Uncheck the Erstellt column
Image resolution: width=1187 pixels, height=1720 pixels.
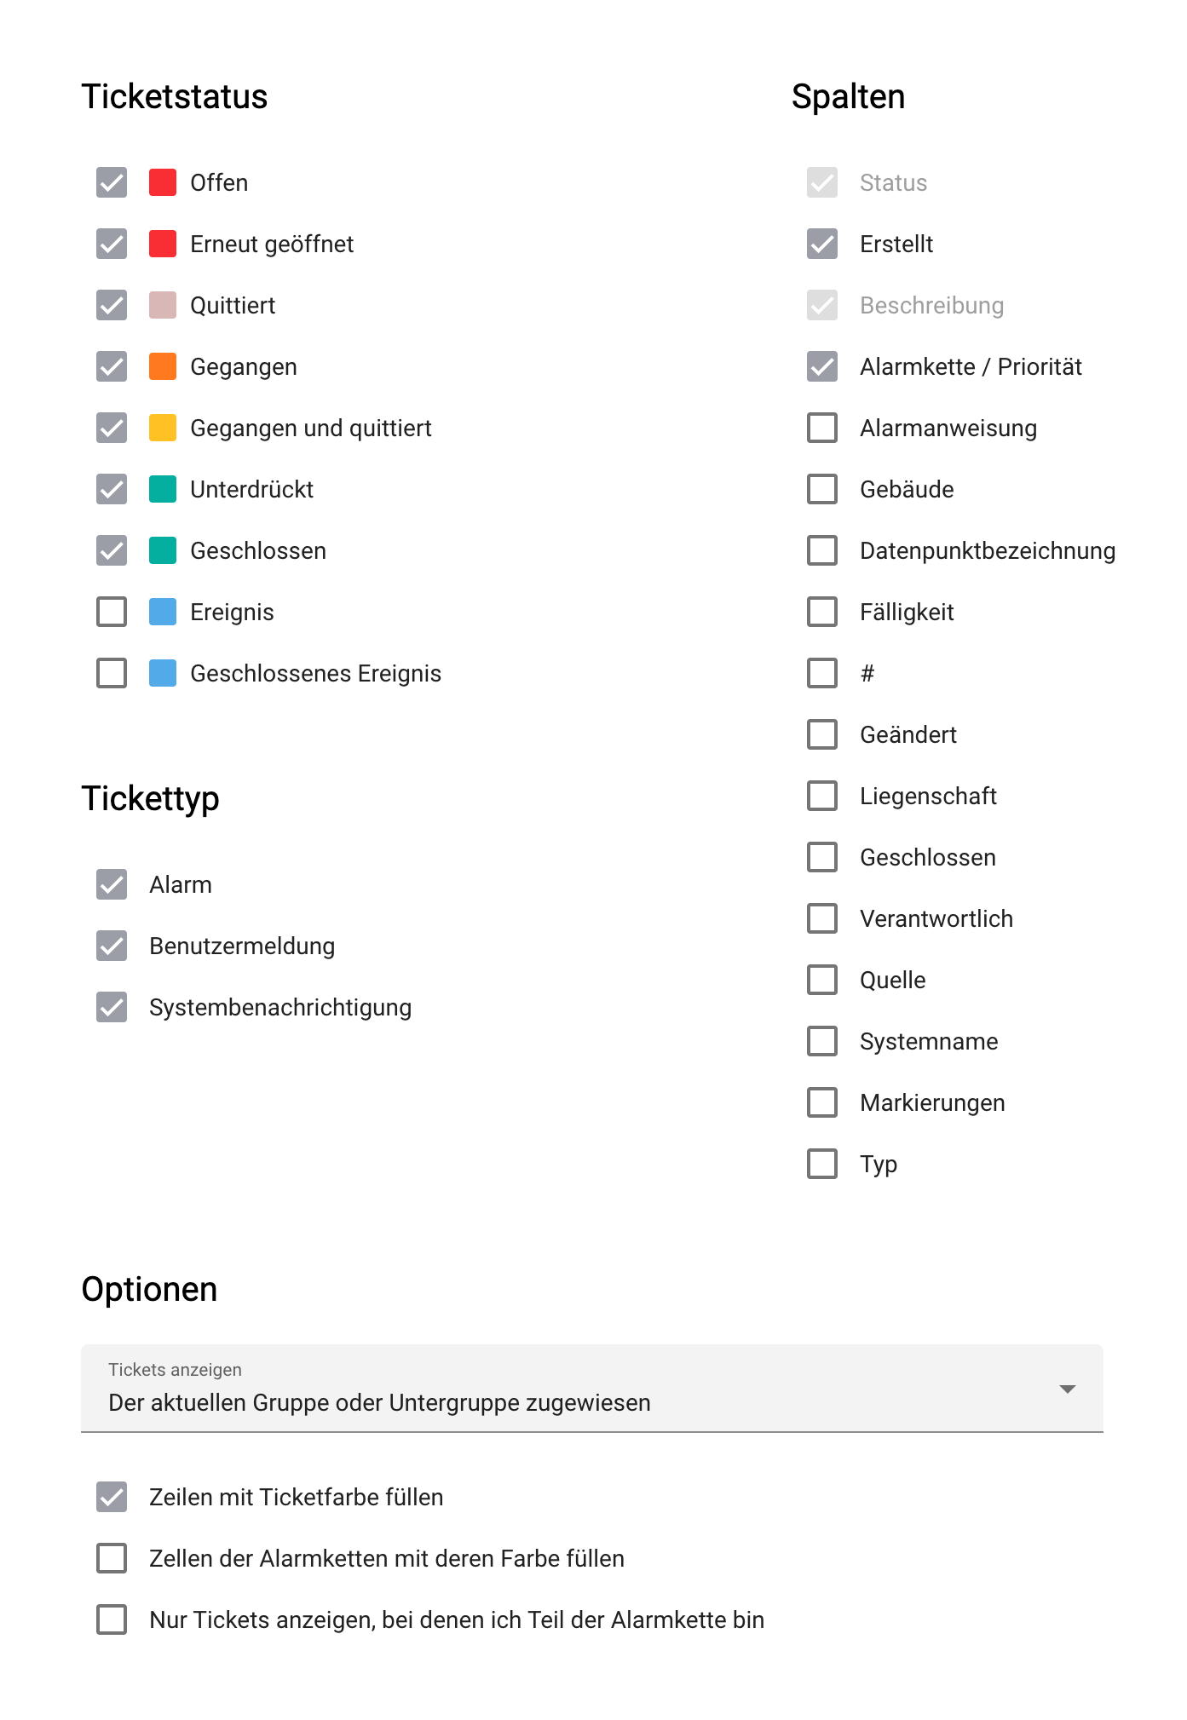click(821, 244)
